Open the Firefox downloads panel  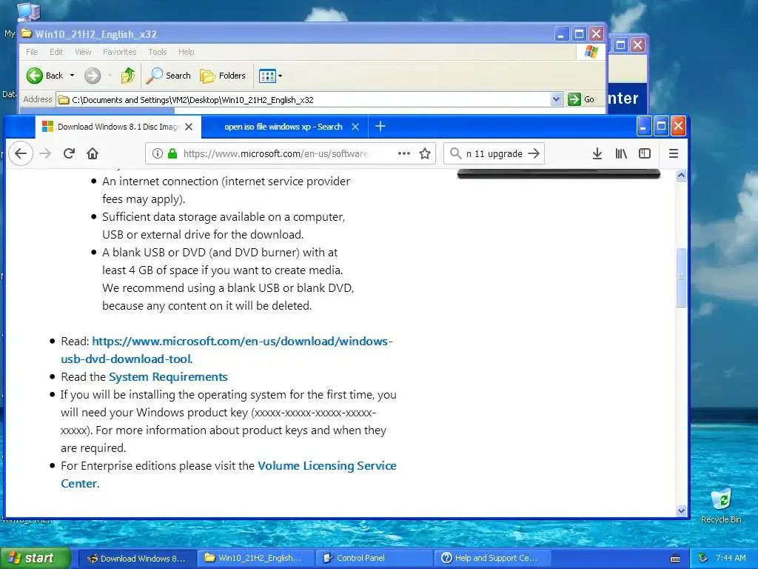click(597, 153)
